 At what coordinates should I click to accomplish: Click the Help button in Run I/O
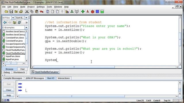click(x=9, y=95)
